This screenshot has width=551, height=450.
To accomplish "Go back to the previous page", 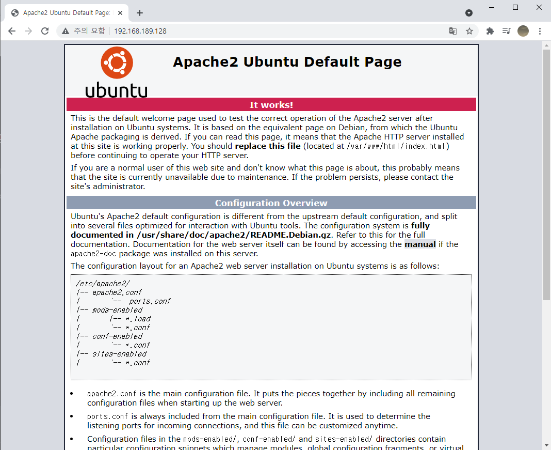I will pyautogui.click(x=12, y=31).
